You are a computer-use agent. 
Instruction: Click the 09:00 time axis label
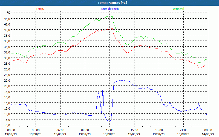click(85, 130)
